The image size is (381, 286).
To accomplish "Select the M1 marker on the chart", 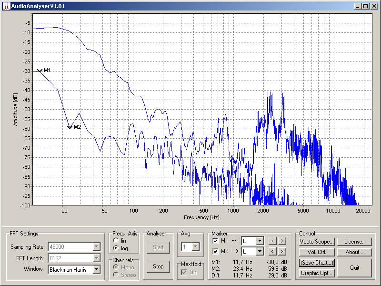I will tap(40, 71).
